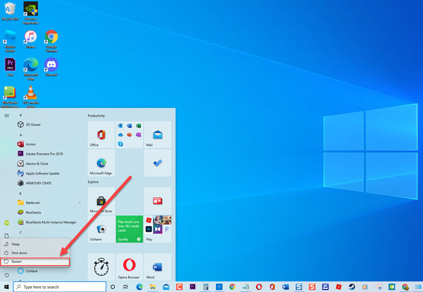Screen dimensions: 423x292
Task: Launch Opera Browser tile
Action: coord(130,267)
